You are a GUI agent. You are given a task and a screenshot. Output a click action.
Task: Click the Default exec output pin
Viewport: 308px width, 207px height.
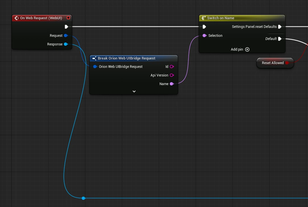click(x=280, y=39)
